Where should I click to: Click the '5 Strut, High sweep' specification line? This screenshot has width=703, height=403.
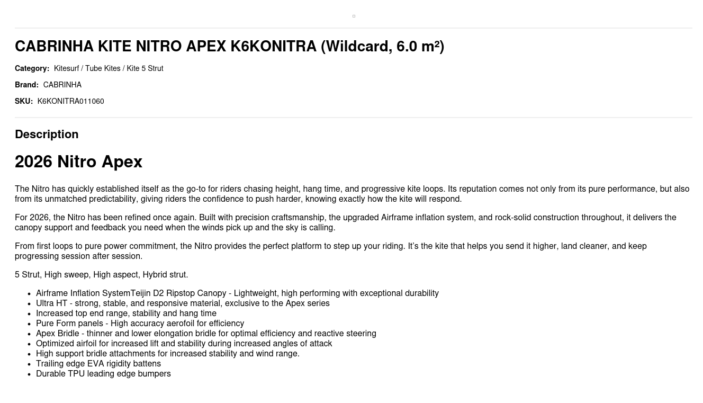pyautogui.click(x=101, y=275)
